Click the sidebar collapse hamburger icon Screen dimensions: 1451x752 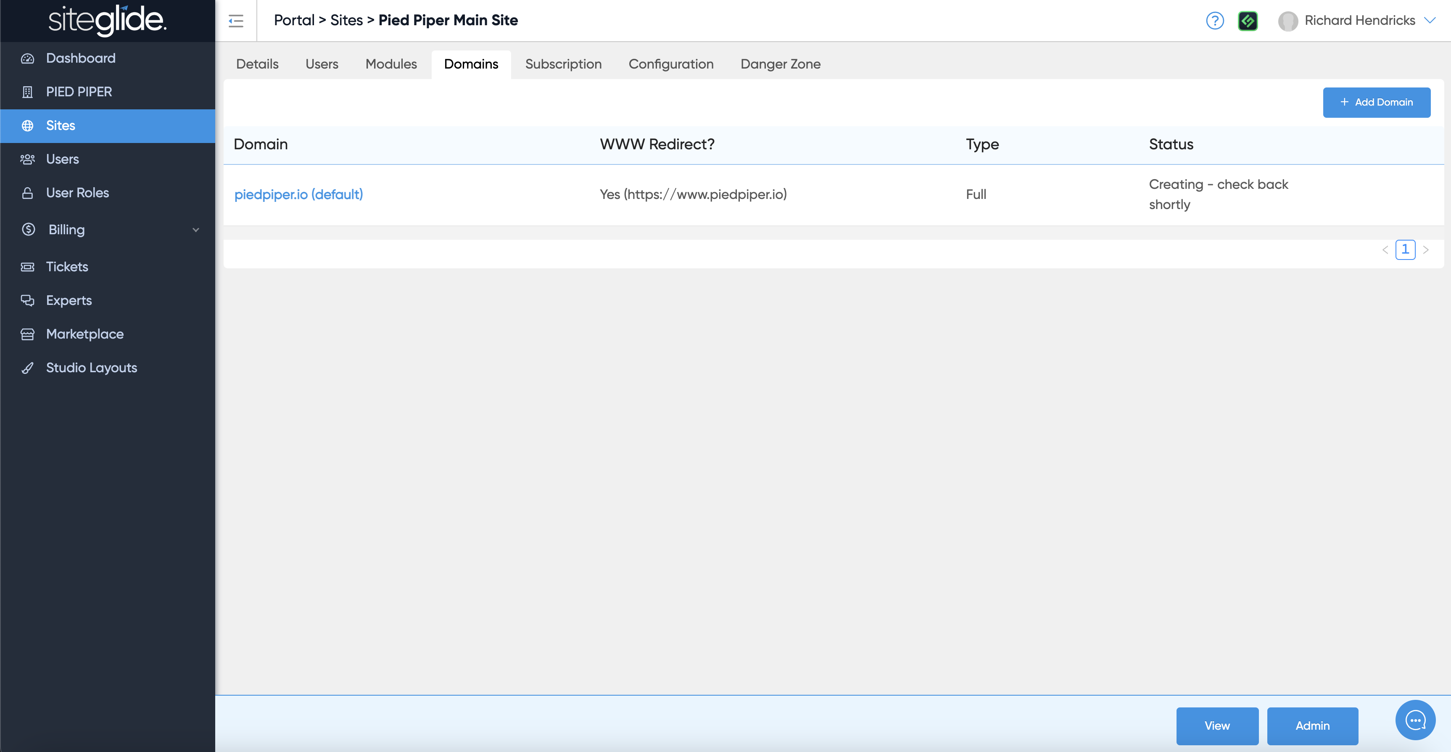point(235,21)
